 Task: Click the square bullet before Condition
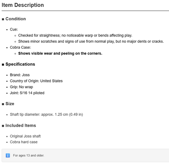[3, 19]
